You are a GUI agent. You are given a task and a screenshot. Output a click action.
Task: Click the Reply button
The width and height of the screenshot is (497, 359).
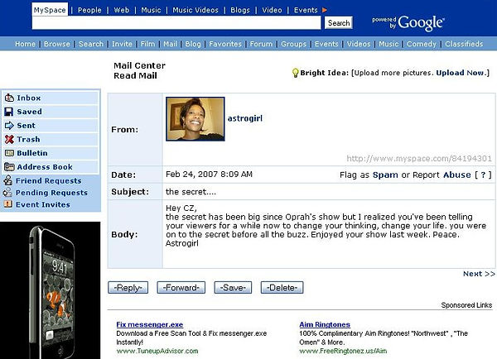pos(128,288)
